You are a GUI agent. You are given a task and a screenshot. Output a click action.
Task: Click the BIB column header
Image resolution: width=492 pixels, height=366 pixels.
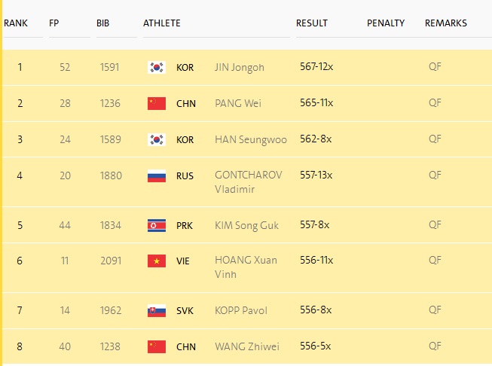click(x=102, y=23)
